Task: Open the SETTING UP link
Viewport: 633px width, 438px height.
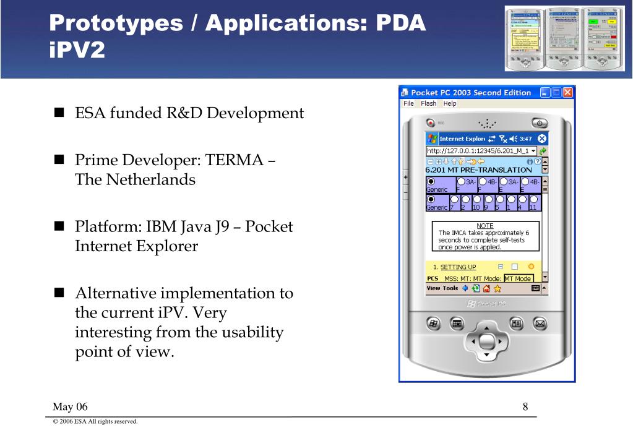Action: [x=459, y=267]
